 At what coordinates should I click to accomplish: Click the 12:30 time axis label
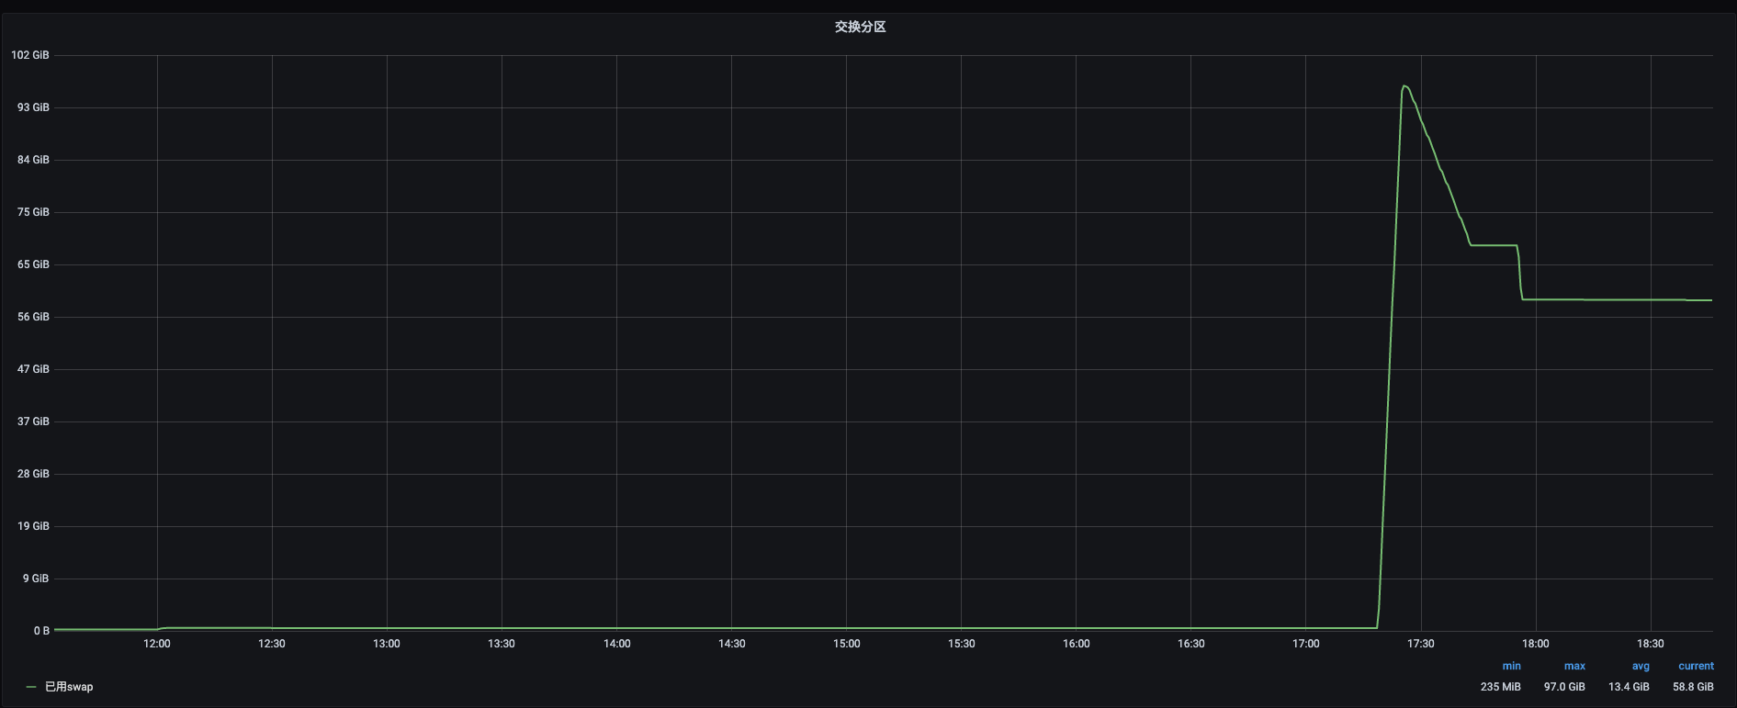pyautogui.click(x=272, y=644)
